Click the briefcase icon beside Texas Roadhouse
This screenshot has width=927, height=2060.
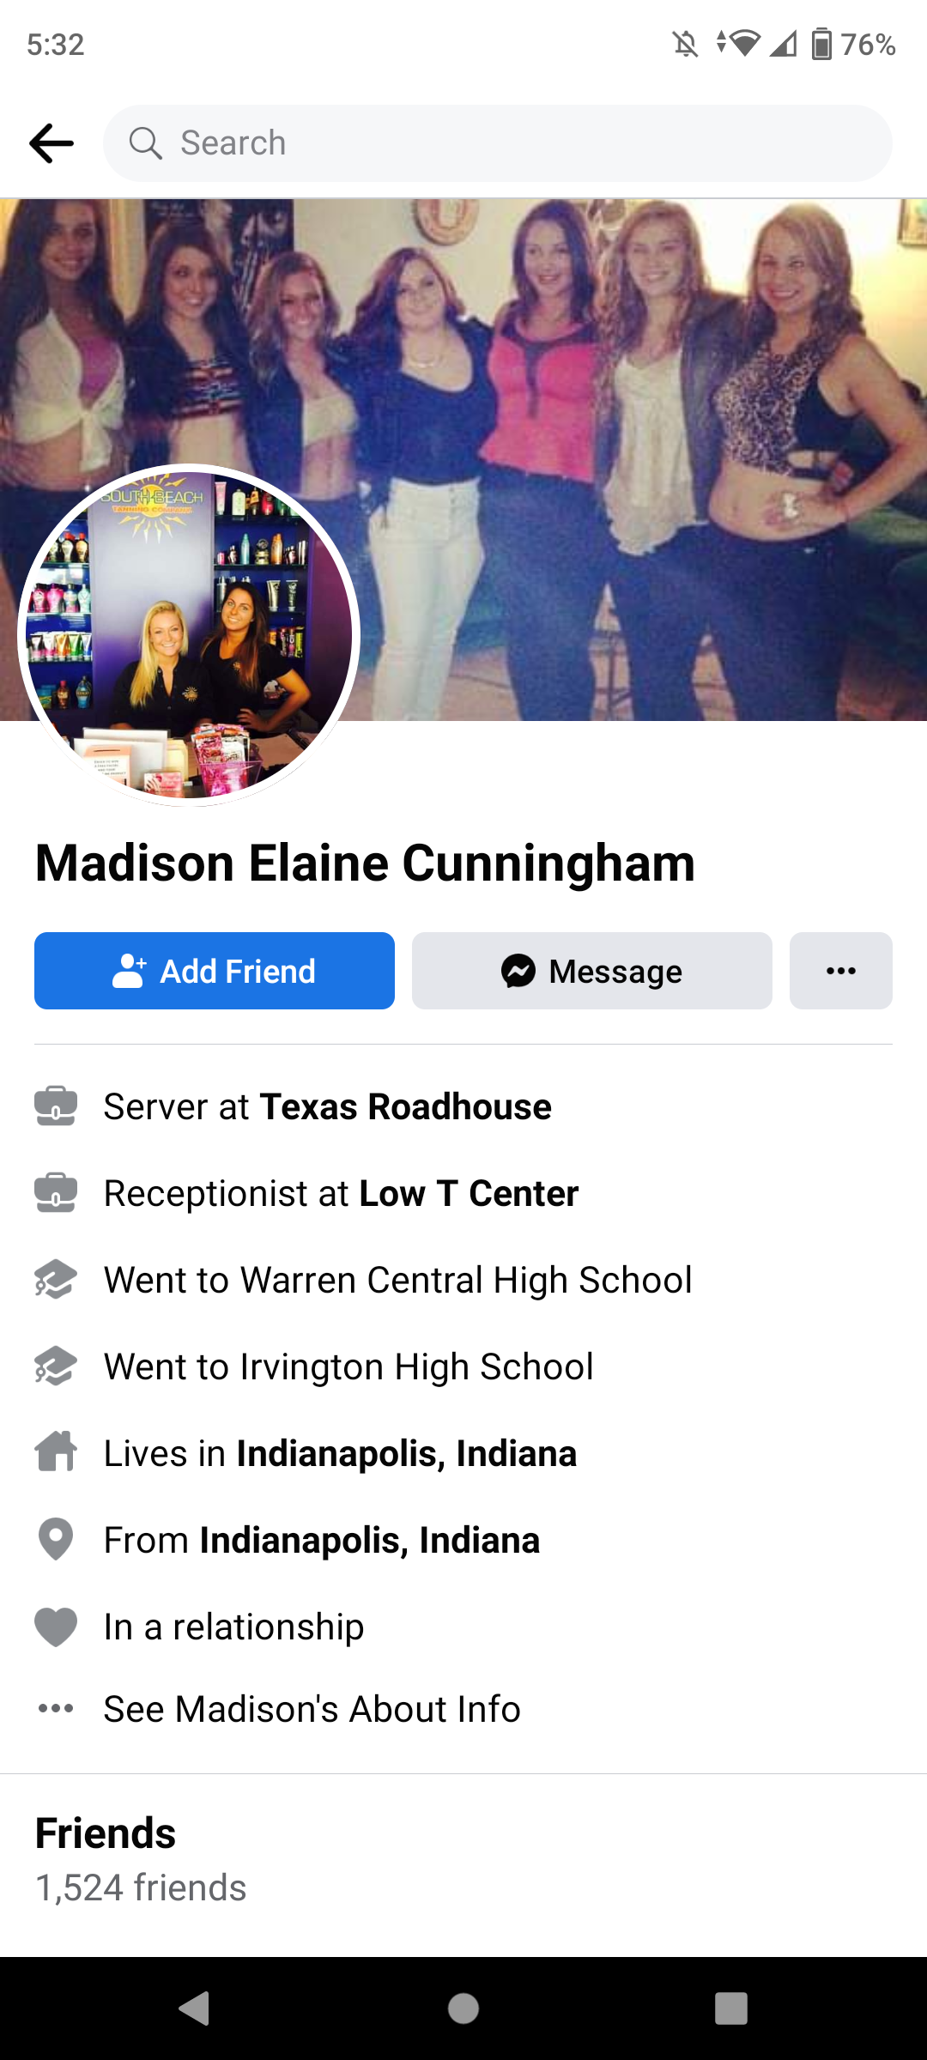56,1106
